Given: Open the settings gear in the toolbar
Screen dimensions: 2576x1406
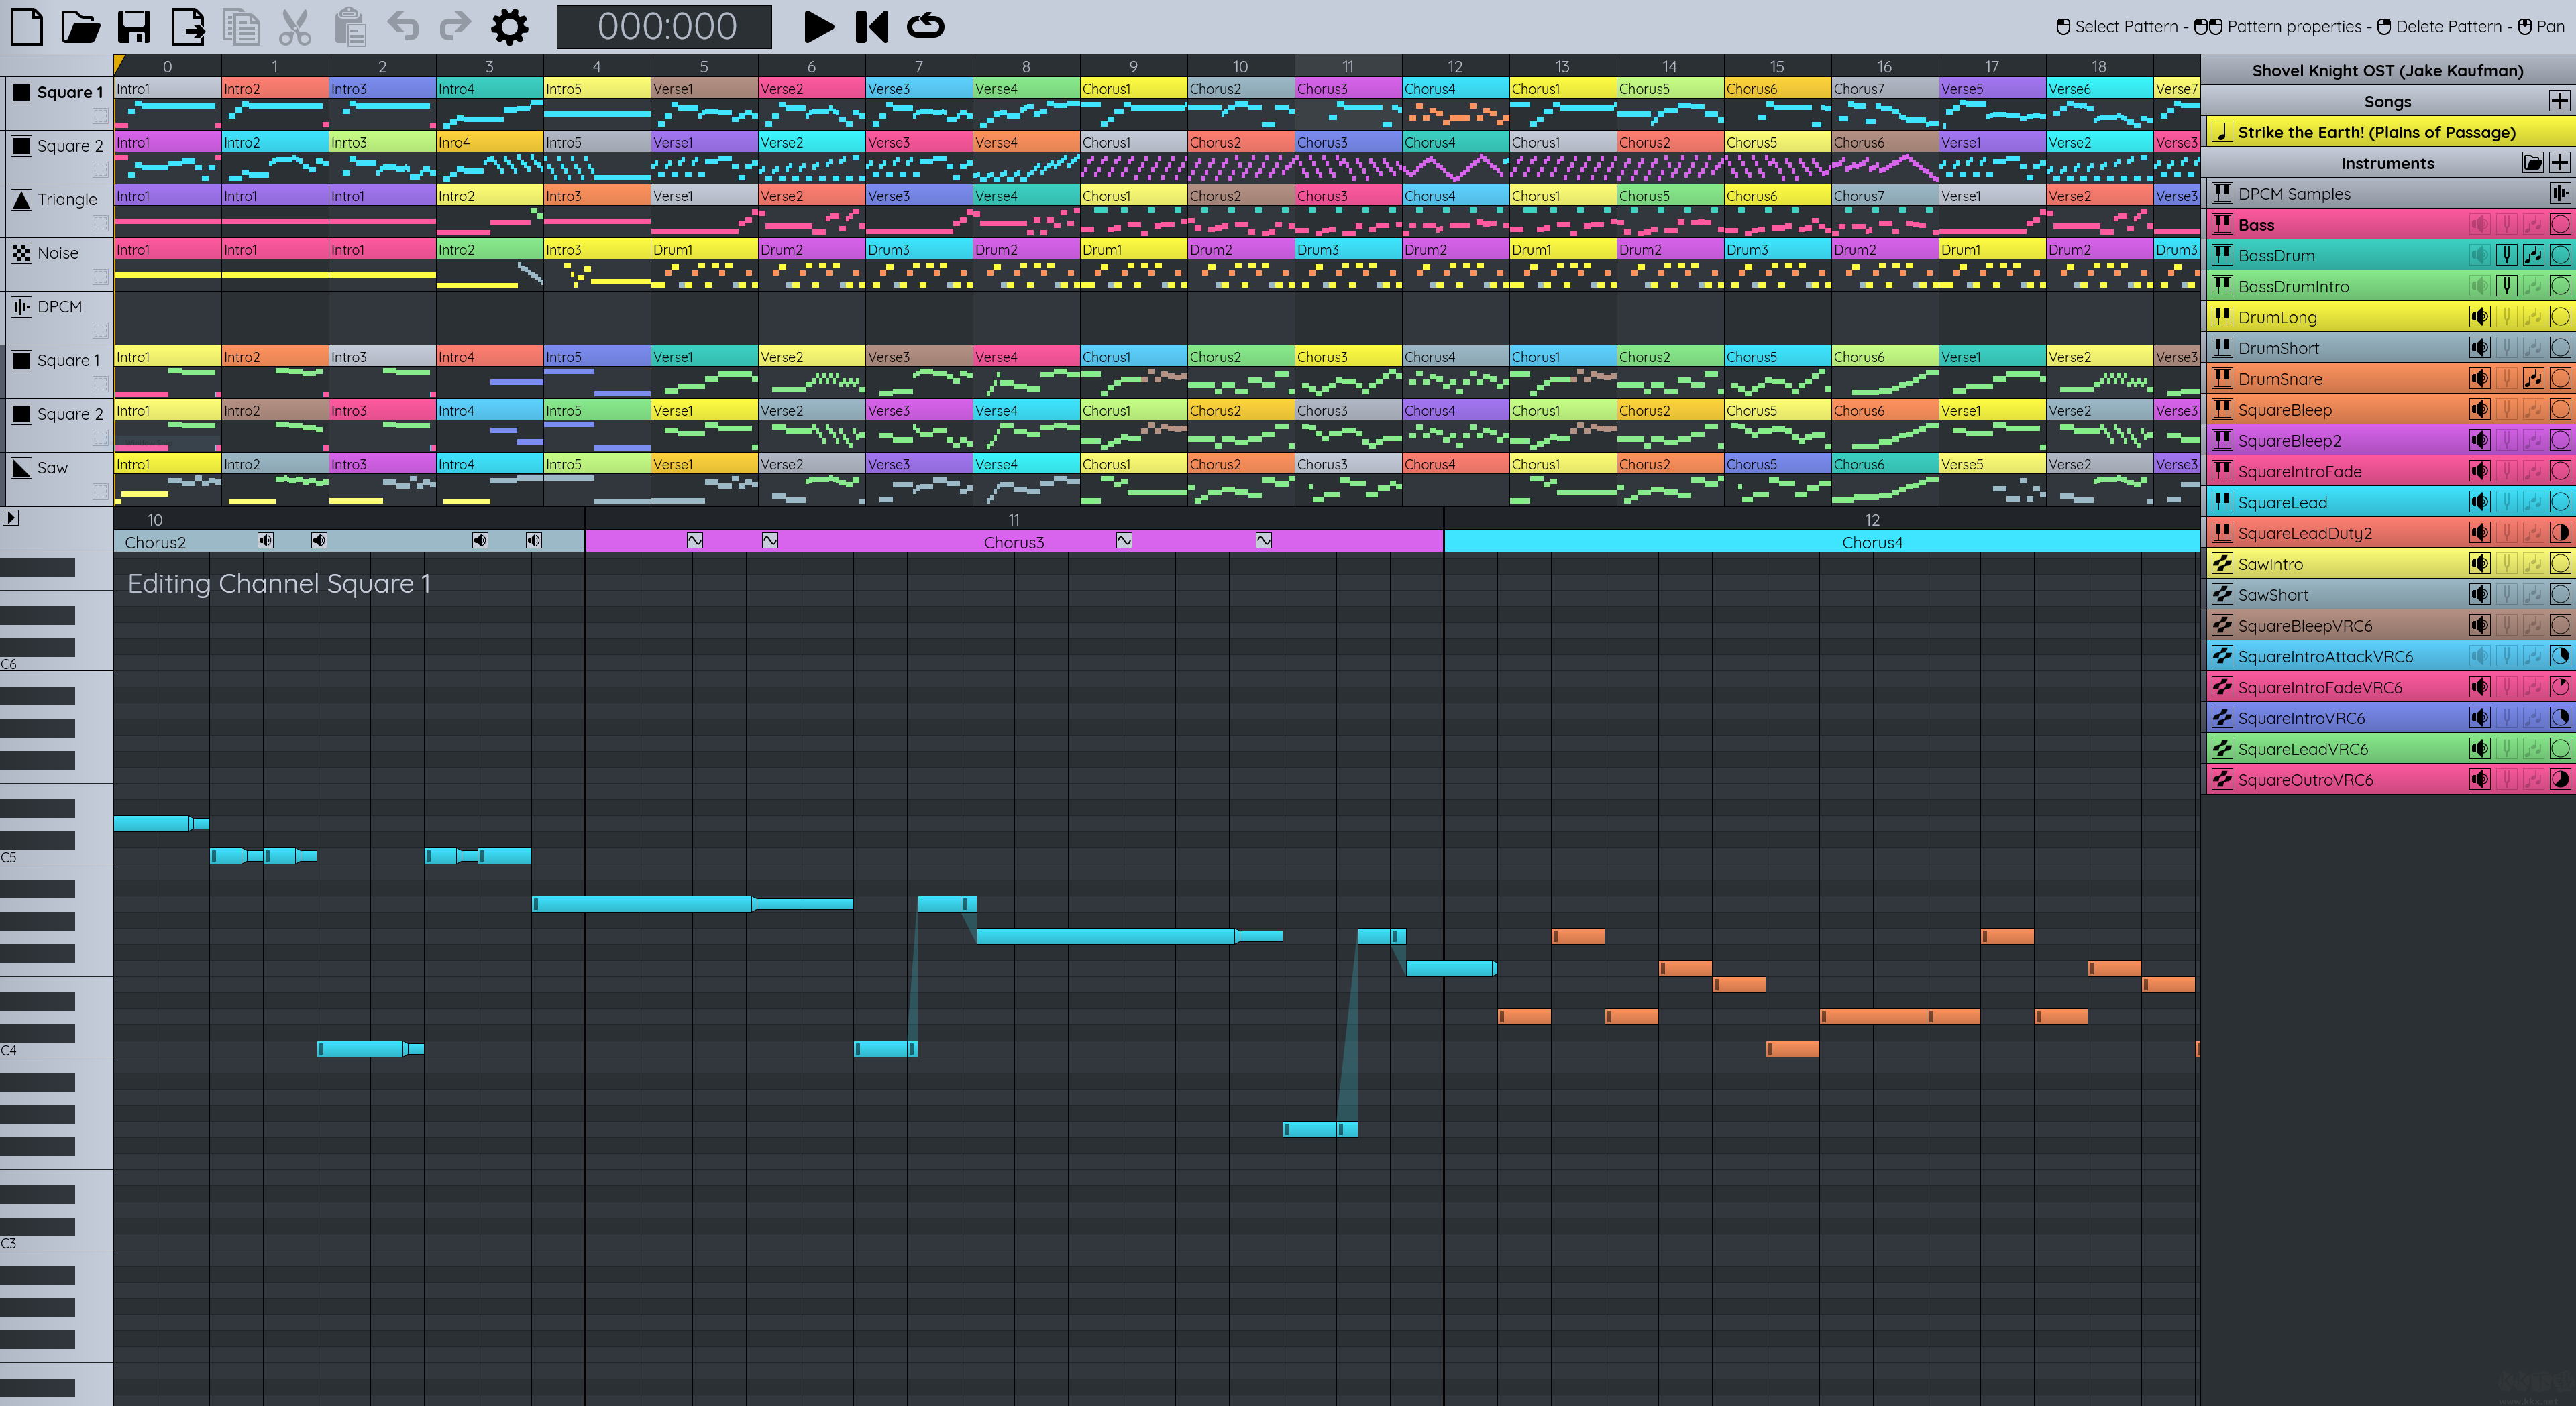Looking at the screenshot, I should 509,27.
